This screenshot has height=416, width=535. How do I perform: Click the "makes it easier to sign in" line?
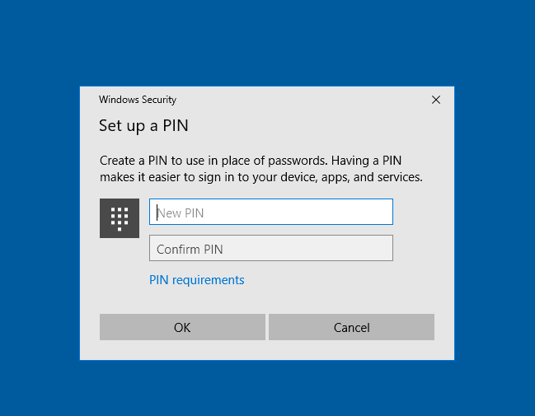260,177
